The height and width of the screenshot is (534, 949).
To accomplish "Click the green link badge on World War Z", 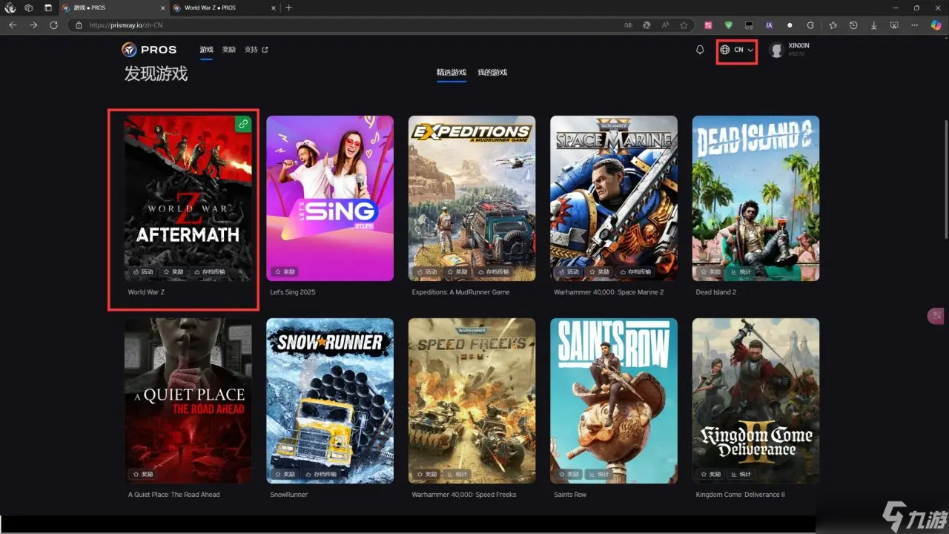I will 243,124.
